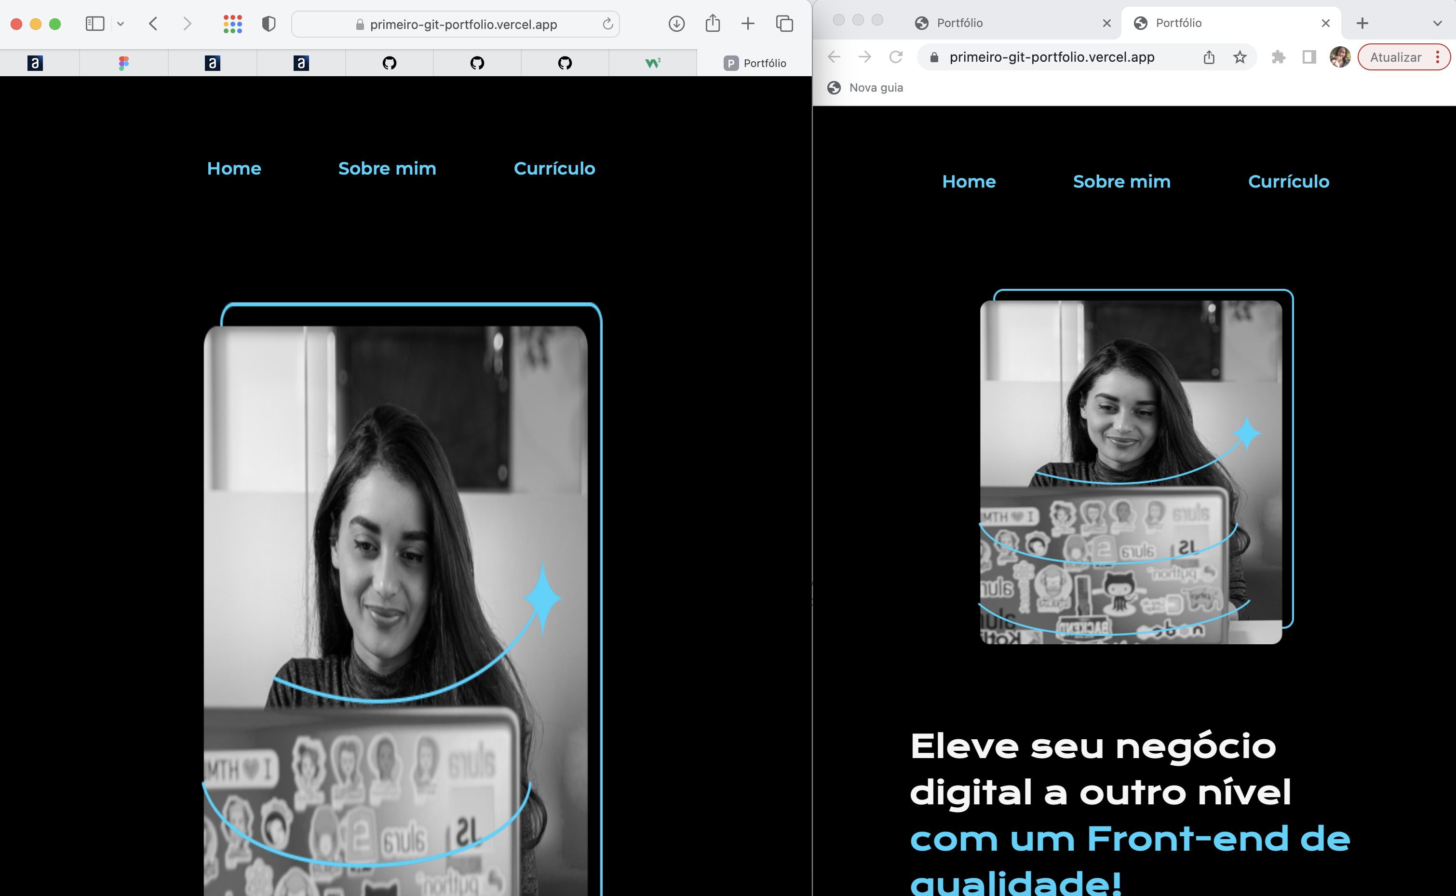Image resolution: width=1456 pixels, height=896 pixels.
Task: Toggle the Safari sidebar button
Action: (95, 24)
